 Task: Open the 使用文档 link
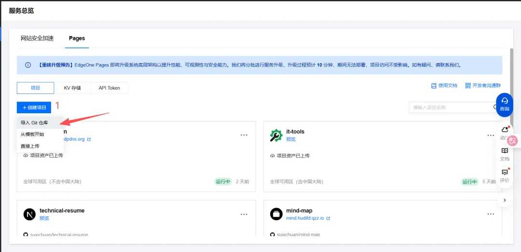[448, 86]
